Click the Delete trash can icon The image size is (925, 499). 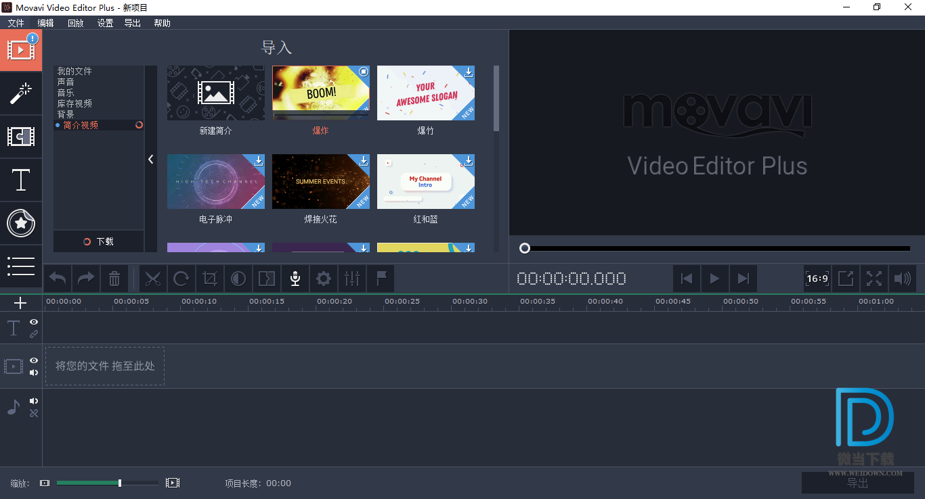(114, 279)
